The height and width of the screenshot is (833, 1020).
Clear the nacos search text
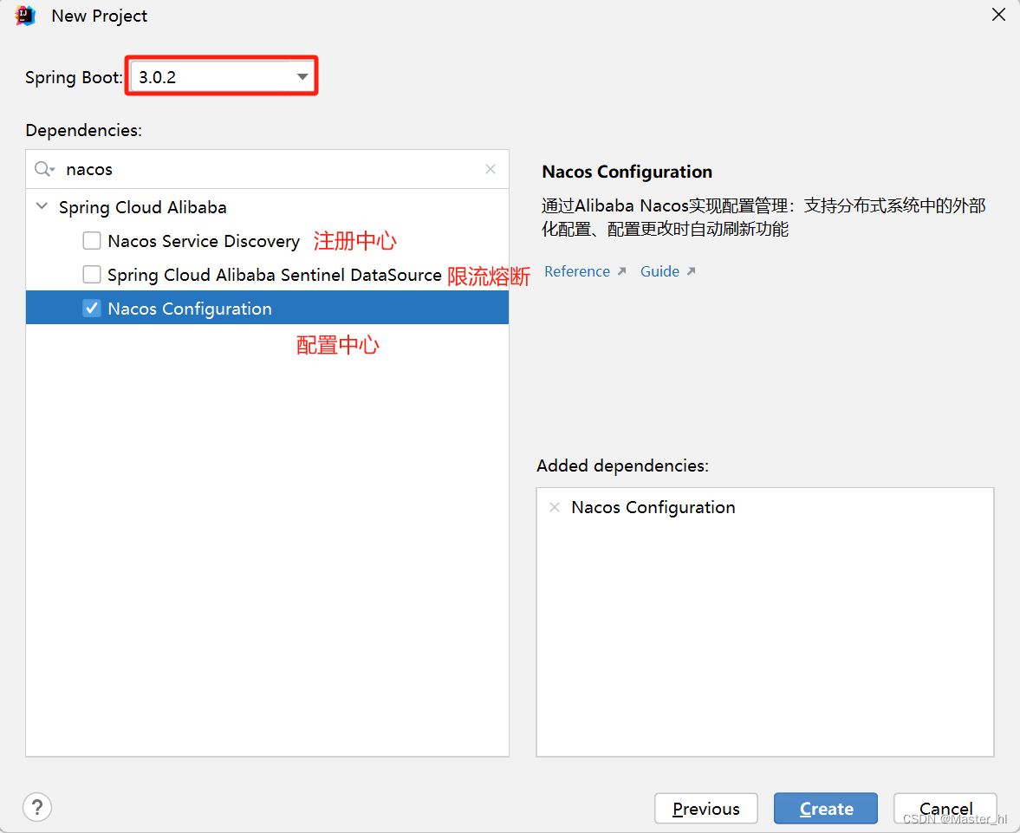pyautogui.click(x=491, y=169)
